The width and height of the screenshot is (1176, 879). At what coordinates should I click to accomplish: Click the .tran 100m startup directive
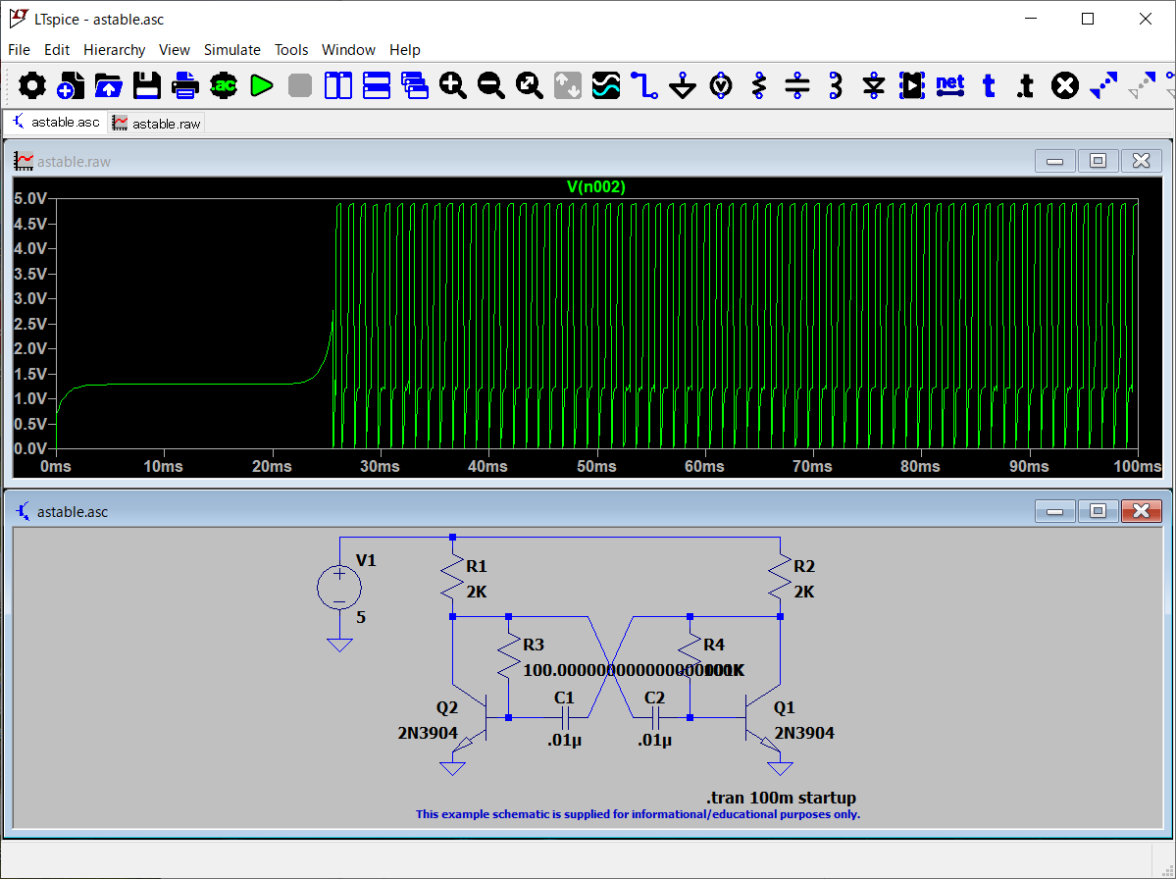pos(781,798)
